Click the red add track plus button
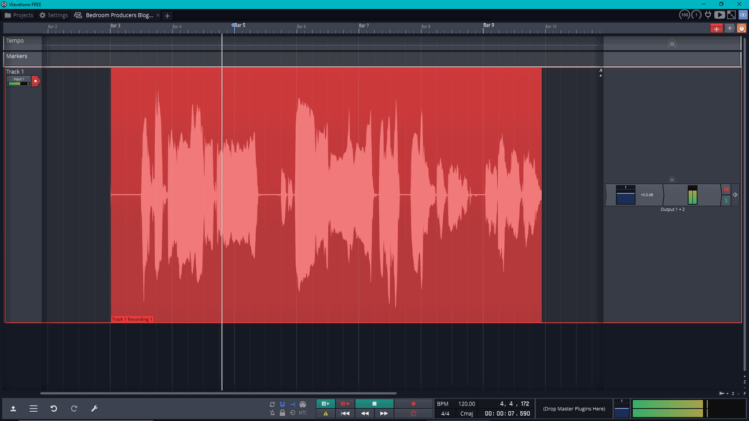 (717, 28)
